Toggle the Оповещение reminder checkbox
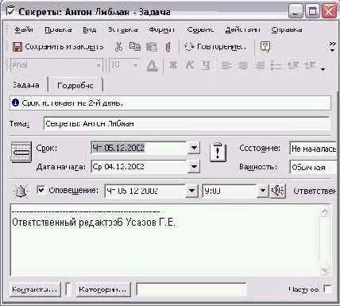The height and width of the screenshot is (306, 340). coord(41,190)
